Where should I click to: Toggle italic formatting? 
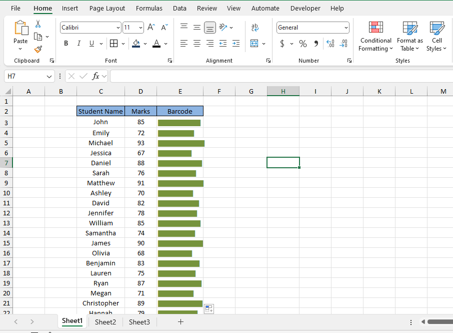coord(78,43)
